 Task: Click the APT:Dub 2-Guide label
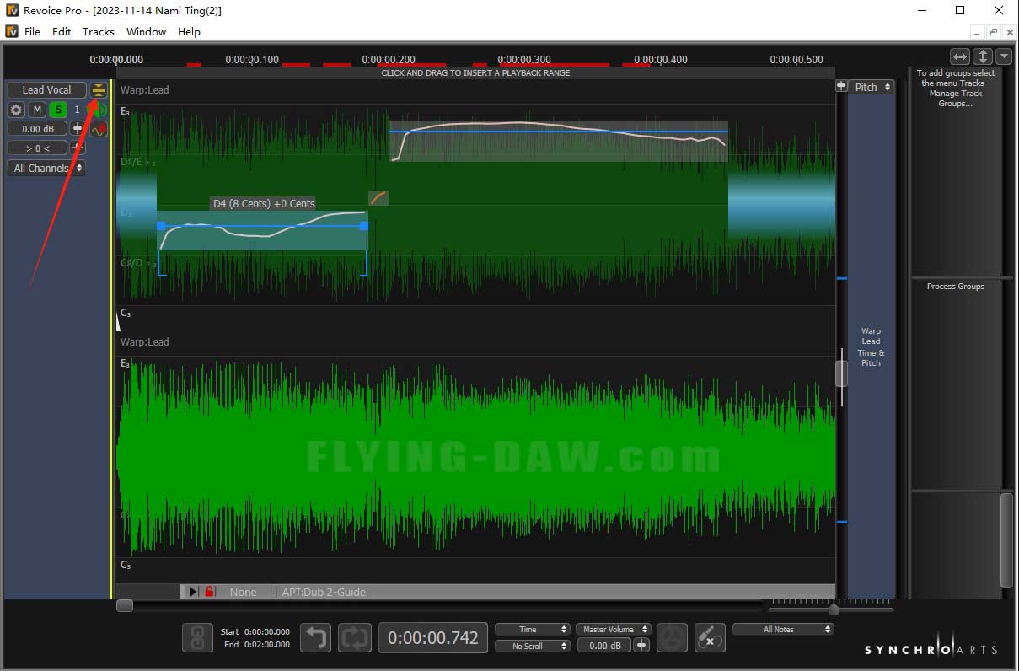(324, 592)
